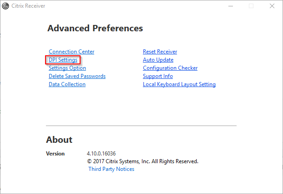The image size is (283, 194).
Task: Open Third Party Notices
Action: tap(111, 169)
